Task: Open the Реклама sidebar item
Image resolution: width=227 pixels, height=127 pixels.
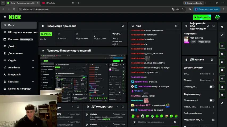Action: point(19,39)
